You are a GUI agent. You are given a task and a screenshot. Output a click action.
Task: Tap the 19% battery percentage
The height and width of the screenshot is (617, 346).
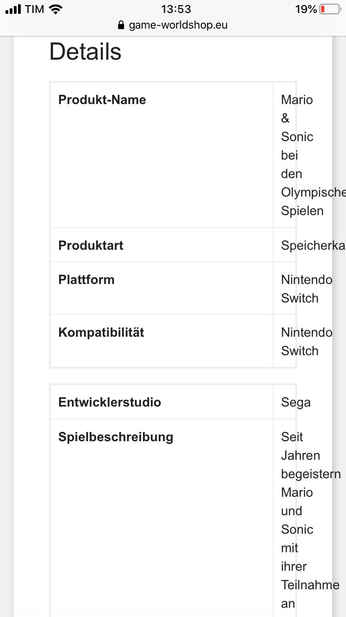click(306, 9)
